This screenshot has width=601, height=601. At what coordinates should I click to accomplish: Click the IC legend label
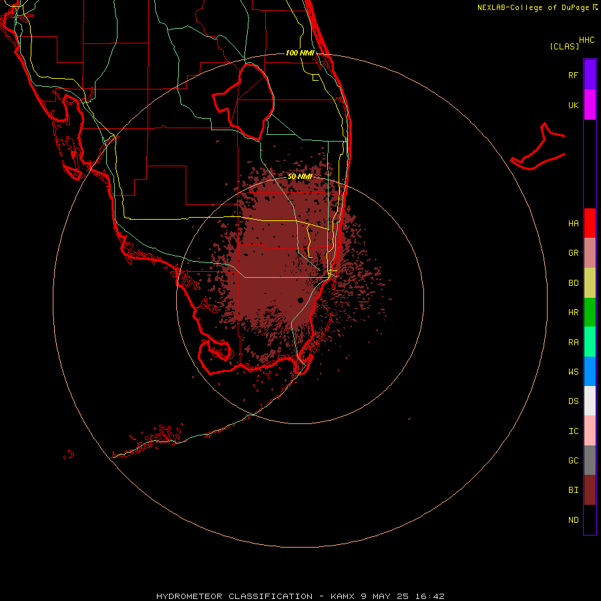tap(574, 431)
